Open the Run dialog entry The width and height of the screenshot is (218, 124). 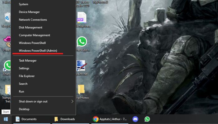43,92
